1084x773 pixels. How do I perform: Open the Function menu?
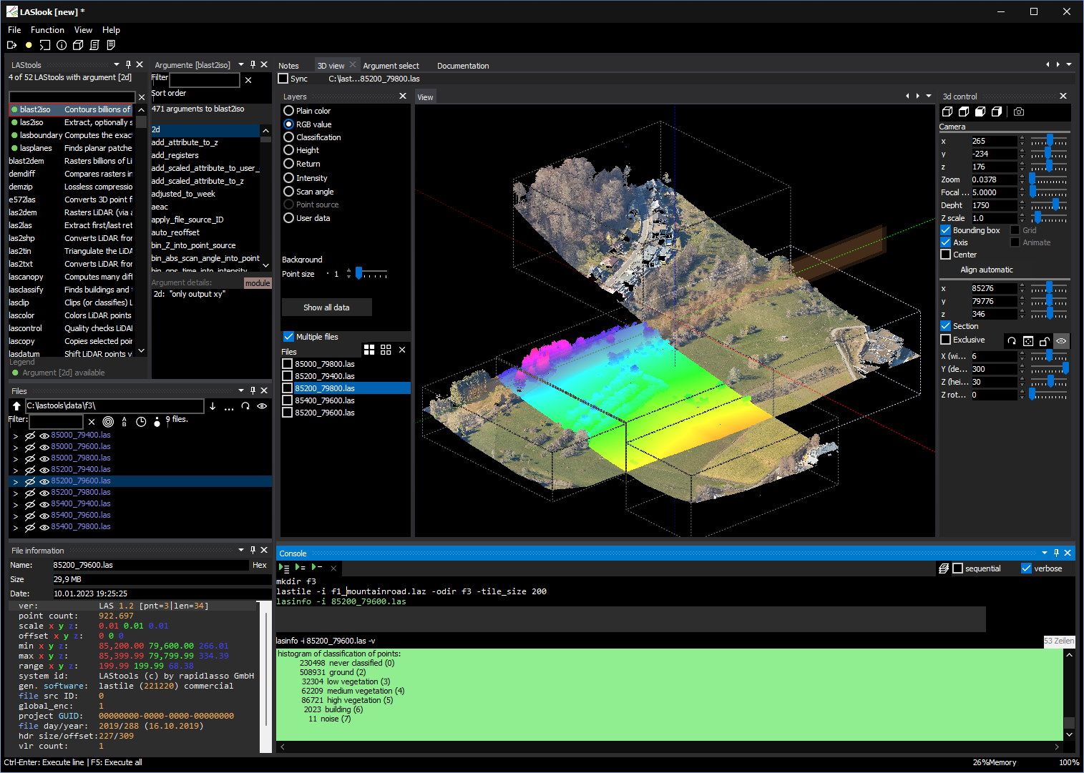click(47, 30)
